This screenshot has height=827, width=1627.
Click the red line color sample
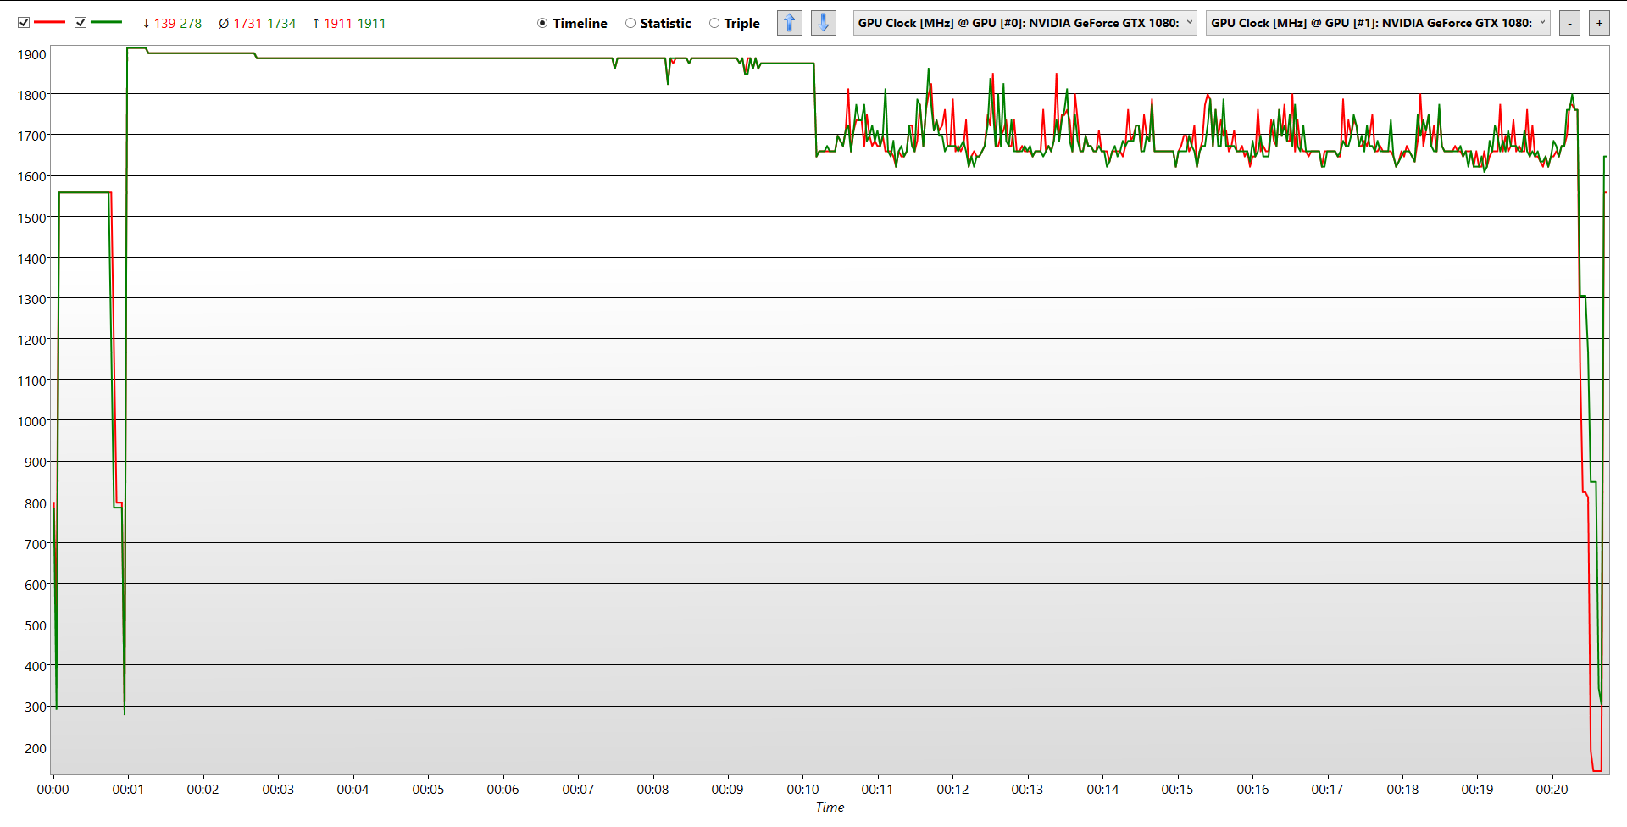coord(49,23)
